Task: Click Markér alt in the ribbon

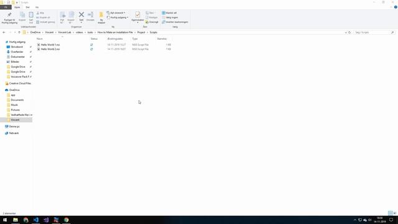Action: point(169,12)
